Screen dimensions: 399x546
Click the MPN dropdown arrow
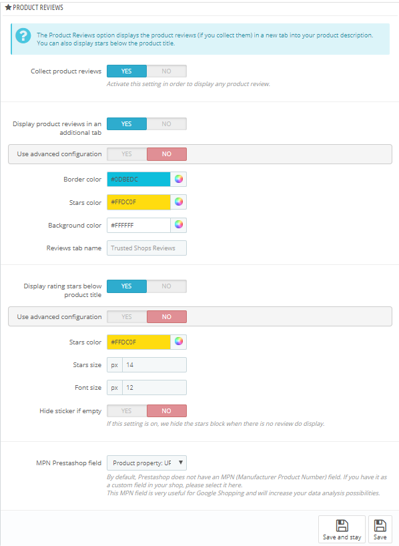point(181,463)
